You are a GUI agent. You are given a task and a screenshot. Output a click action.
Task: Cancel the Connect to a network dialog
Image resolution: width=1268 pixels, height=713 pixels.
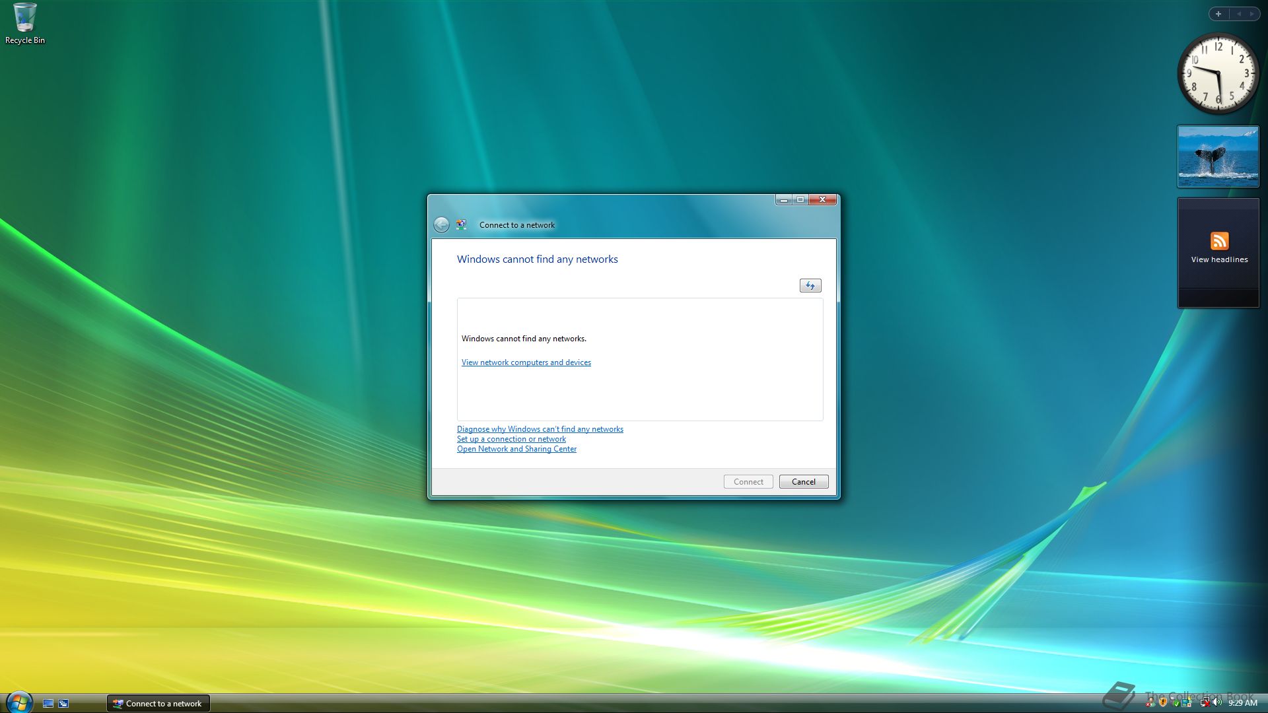pyautogui.click(x=804, y=482)
